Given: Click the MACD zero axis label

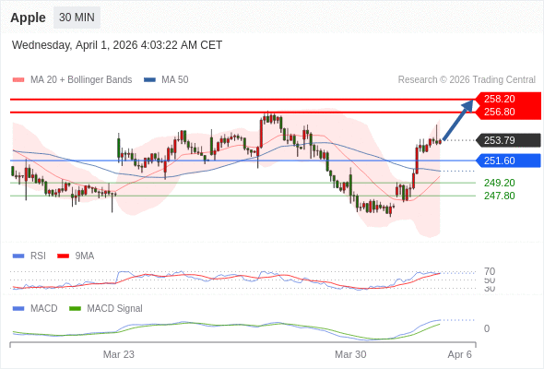Looking at the screenshot, I should 487,328.
